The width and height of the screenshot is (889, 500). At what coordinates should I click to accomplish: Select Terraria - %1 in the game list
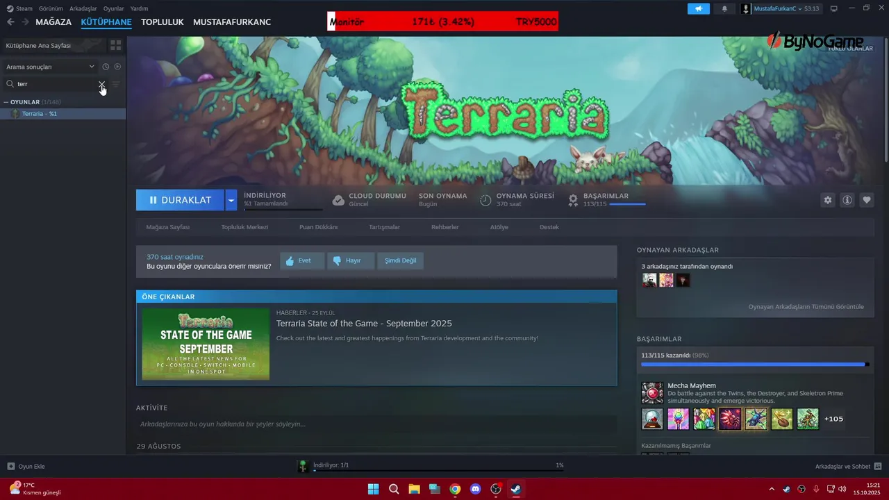(63, 113)
